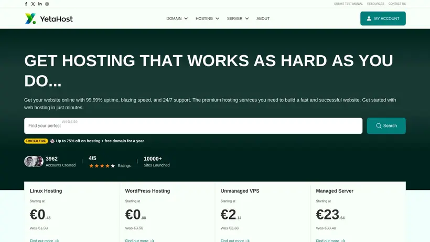Click the YetaHost logo
This screenshot has width=430, height=242.
pos(49,19)
